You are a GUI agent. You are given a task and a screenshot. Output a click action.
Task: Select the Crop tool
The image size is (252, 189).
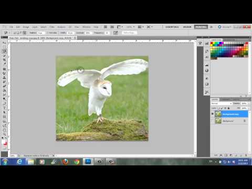4,60
